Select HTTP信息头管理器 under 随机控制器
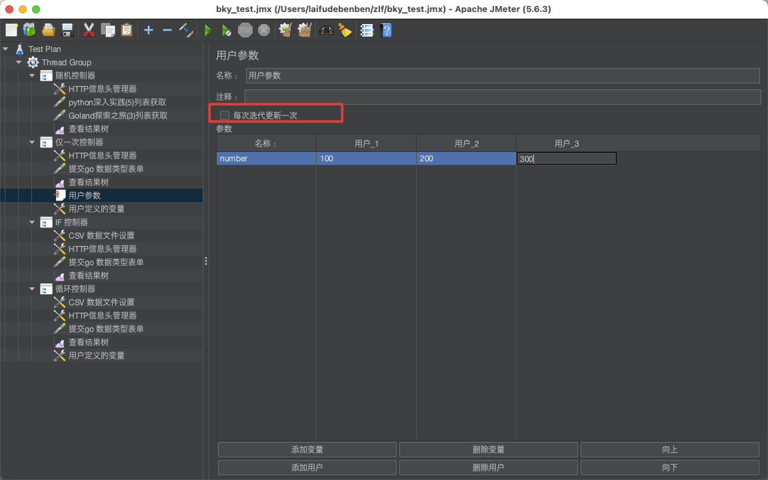The image size is (768, 480). pyautogui.click(x=103, y=89)
